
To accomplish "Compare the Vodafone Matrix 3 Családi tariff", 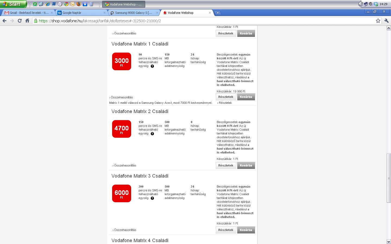I will coord(124,230).
